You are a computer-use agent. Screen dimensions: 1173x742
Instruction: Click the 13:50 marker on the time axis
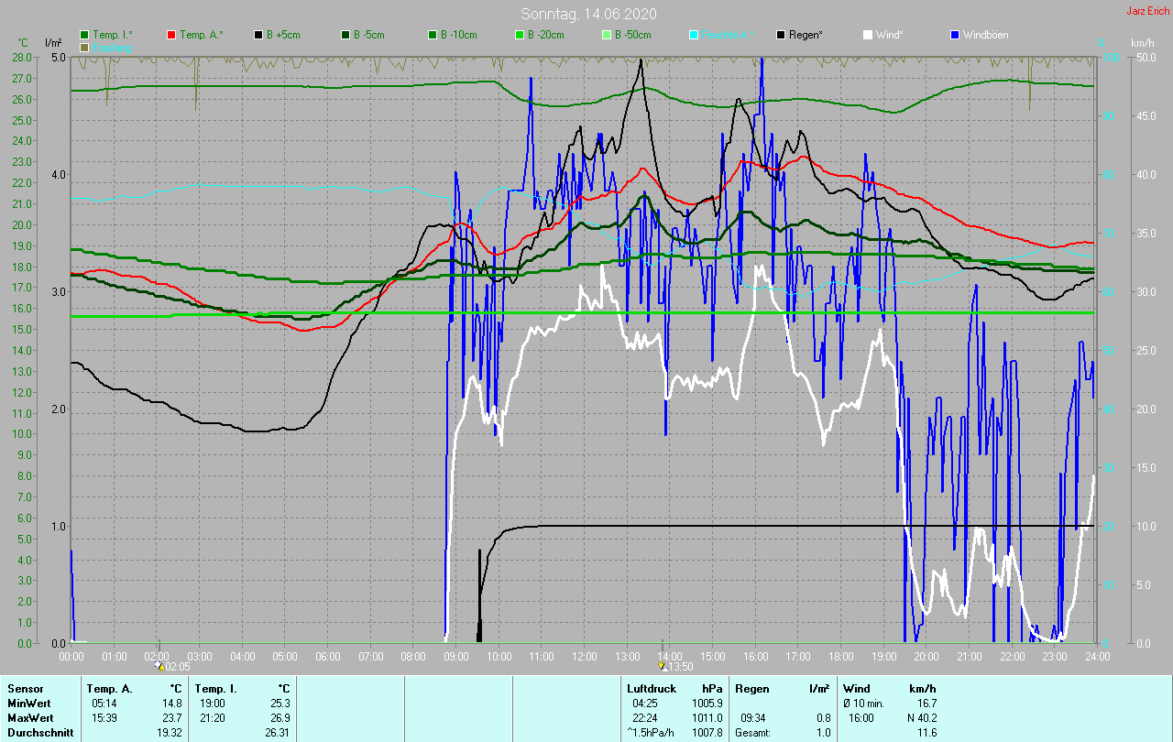click(663, 668)
